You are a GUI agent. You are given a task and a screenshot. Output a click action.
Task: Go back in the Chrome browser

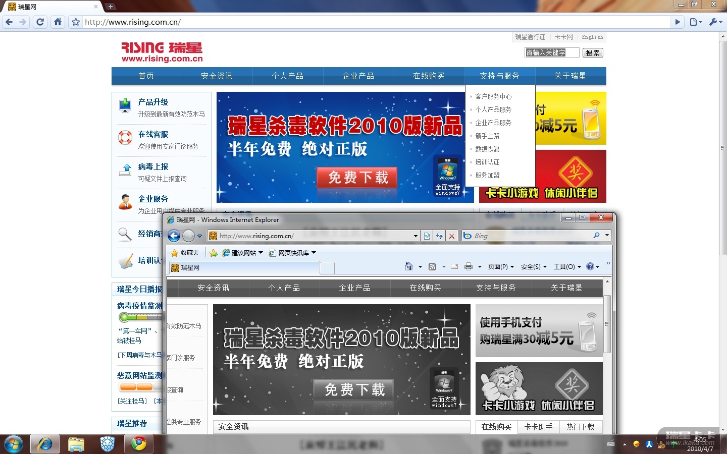coord(9,22)
